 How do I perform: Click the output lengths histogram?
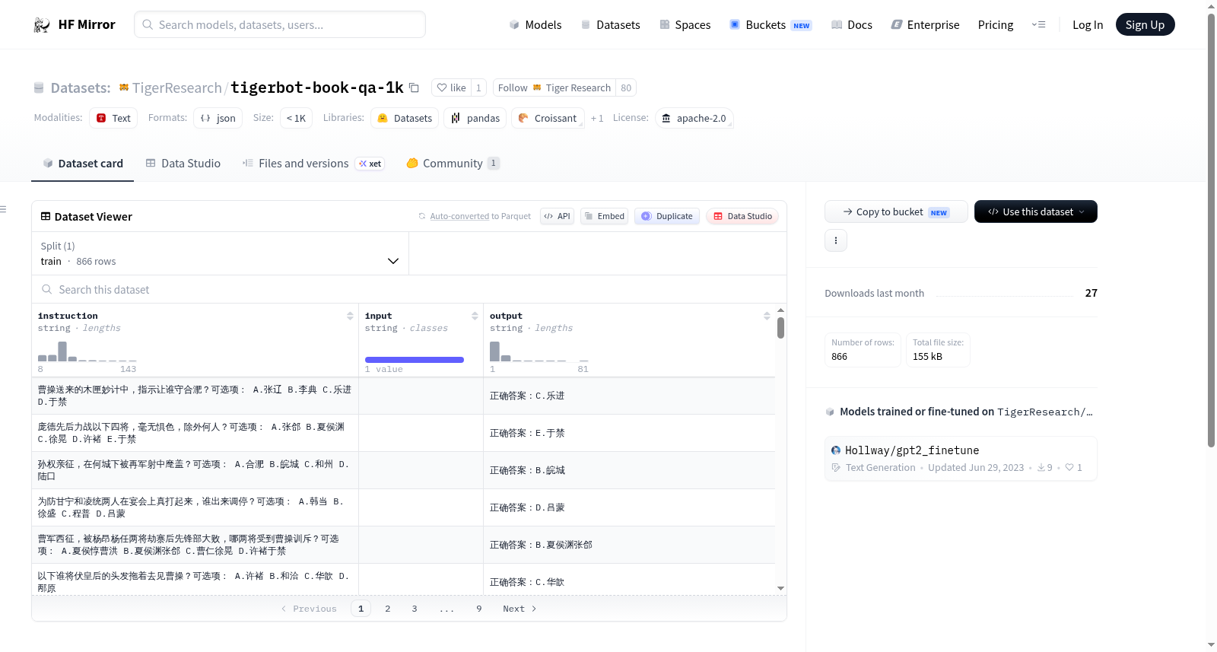click(539, 351)
